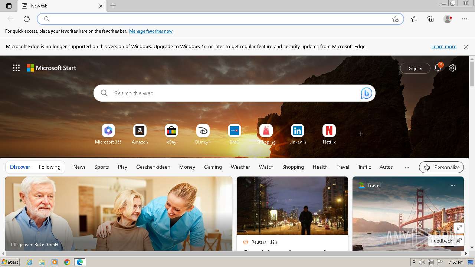The image size is (475, 267).
Task: Open the News category
Action: (x=79, y=167)
